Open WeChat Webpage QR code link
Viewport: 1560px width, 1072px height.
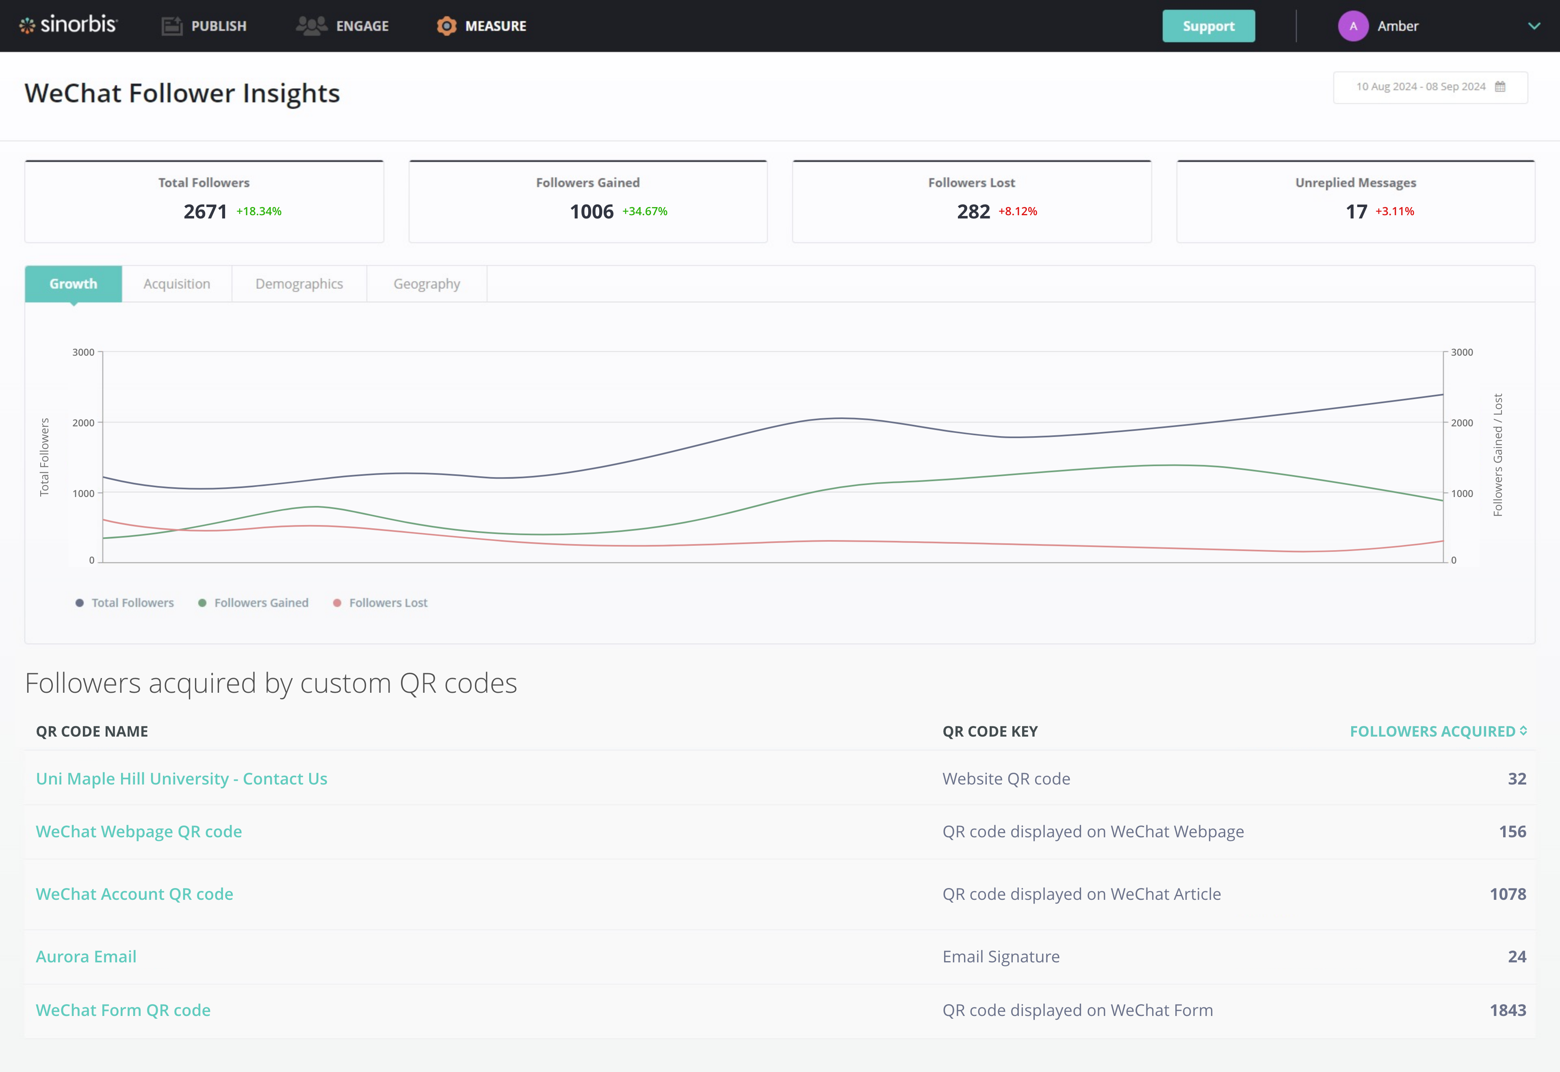coord(139,832)
